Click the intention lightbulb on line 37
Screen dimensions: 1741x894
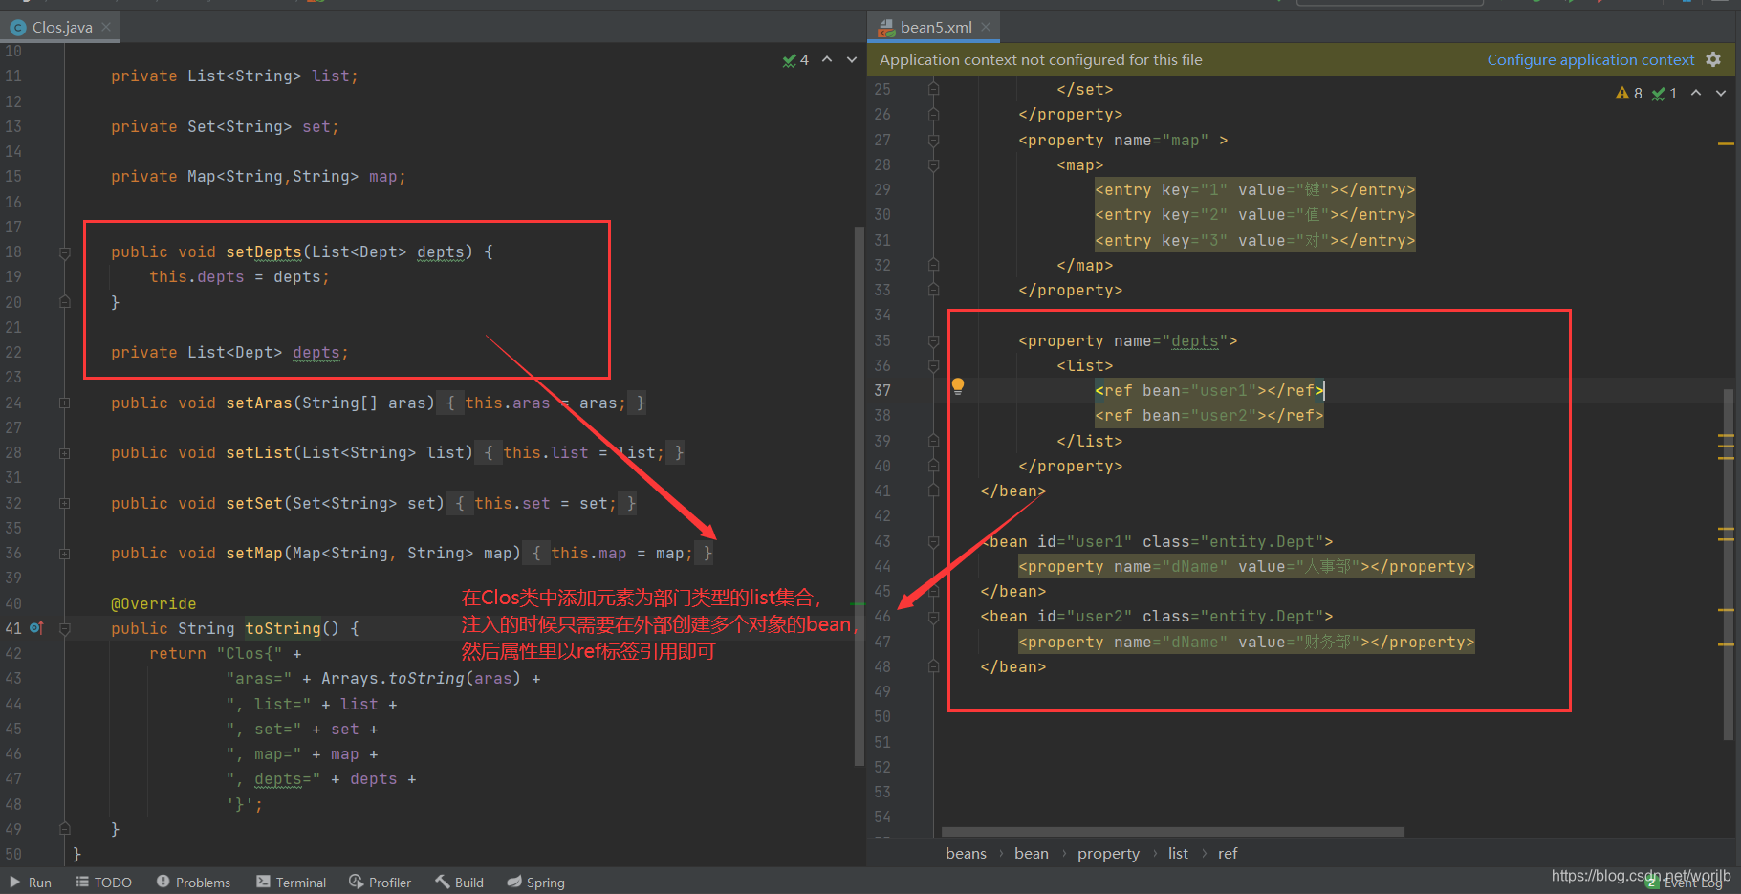tap(957, 386)
